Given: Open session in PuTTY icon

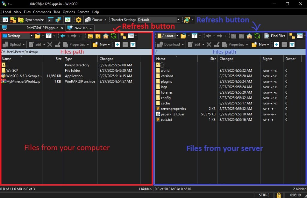Looking at the screenshot, I should coord(58,20).
